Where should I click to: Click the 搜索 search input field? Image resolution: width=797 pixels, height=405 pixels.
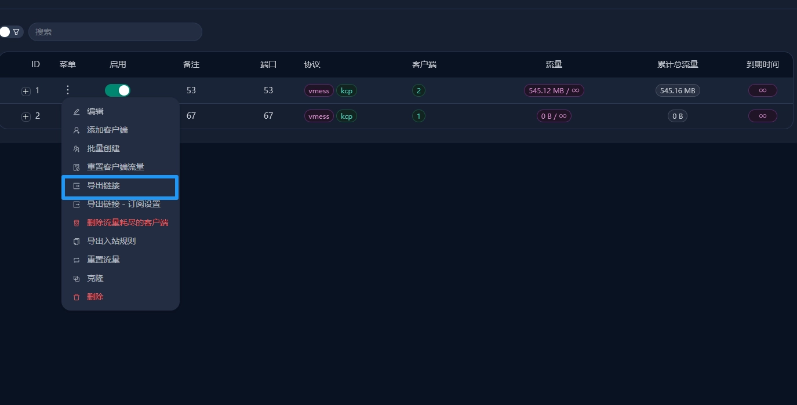[116, 32]
